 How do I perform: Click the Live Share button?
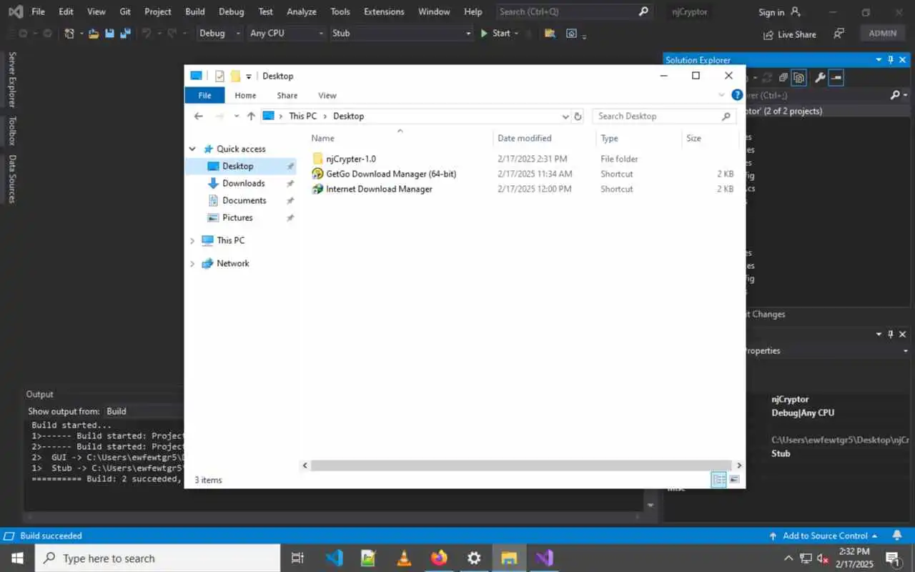tap(790, 34)
